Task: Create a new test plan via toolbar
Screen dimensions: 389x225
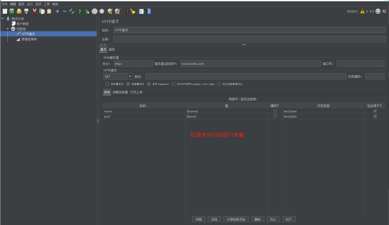Action: (x=5, y=11)
